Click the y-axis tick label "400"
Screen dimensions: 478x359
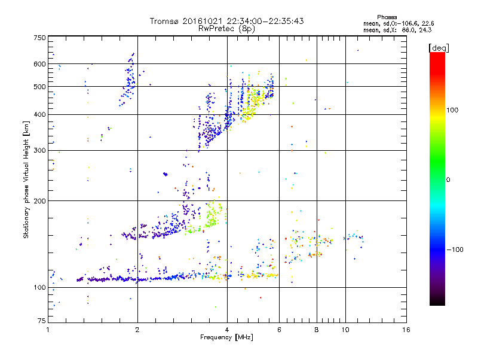coord(39,115)
